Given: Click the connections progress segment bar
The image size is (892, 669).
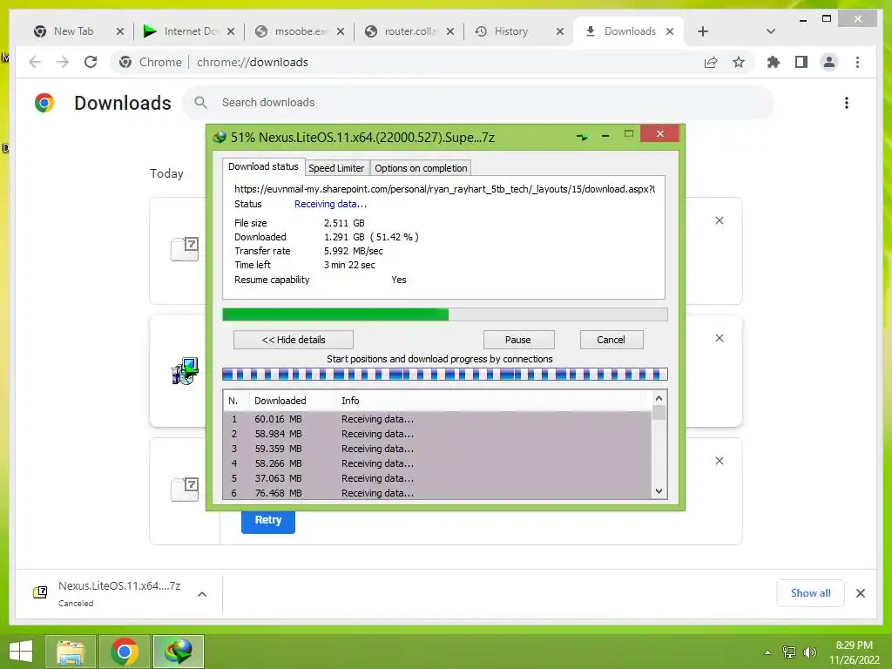Looking at the screenshot, I should point(445,375).
